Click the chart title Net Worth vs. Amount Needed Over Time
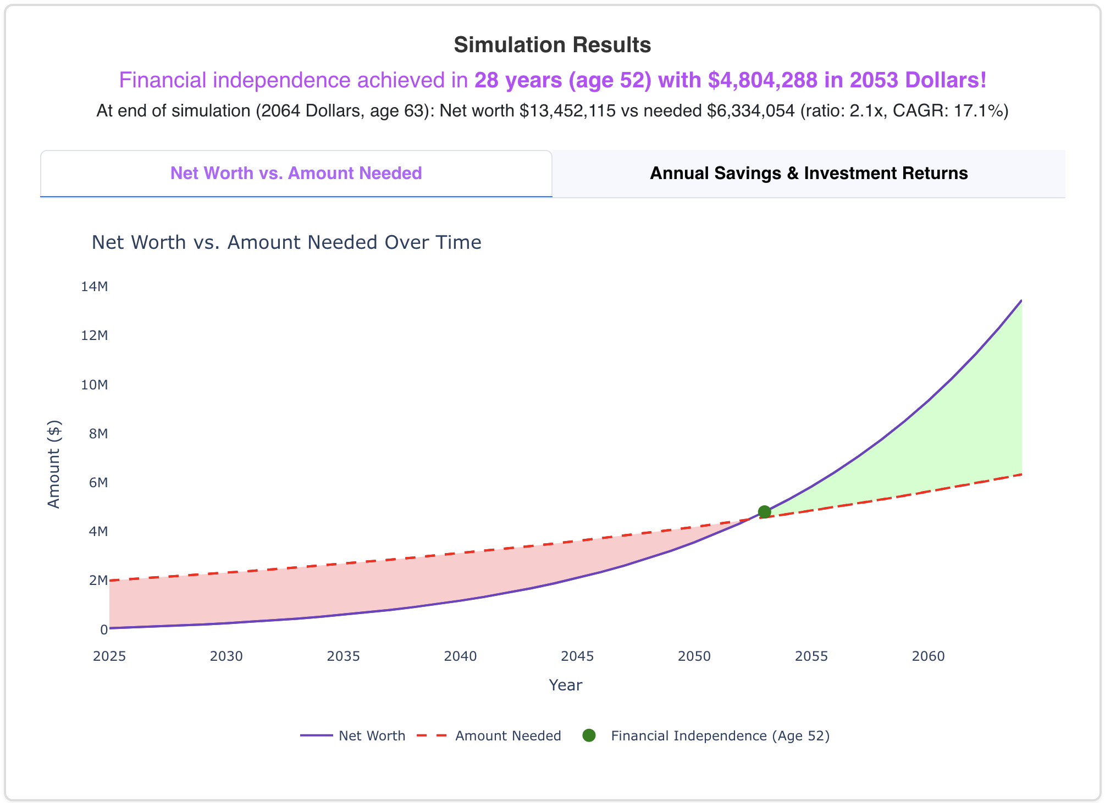The height and width of the screenshot is (803, 1105). coord(286,242)
